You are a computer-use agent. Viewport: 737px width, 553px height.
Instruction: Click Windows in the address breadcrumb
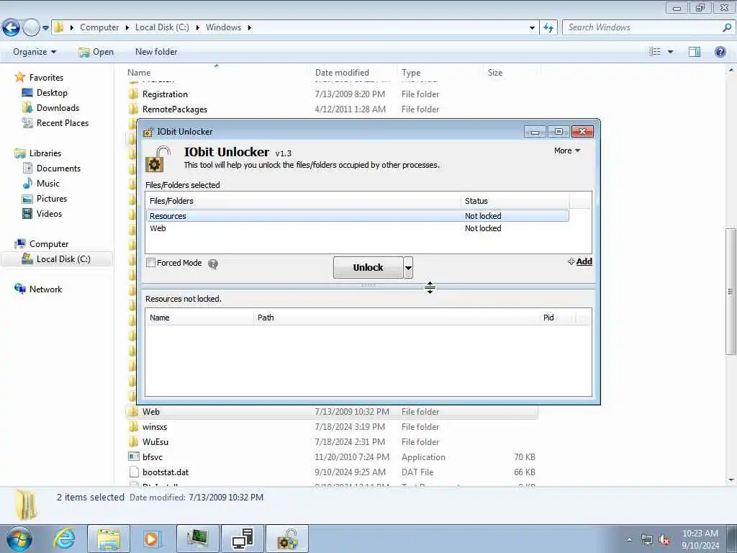[223, 28]
